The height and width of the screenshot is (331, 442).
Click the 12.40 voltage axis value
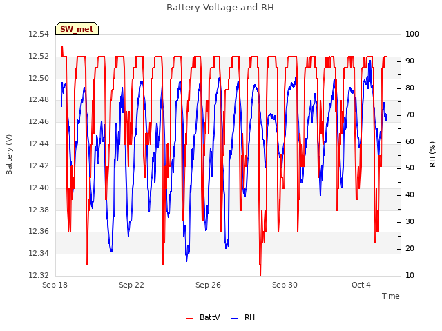click(x=39, y=188)
